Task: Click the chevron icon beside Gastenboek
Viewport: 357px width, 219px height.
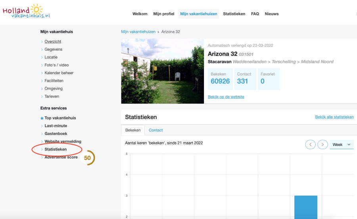Action: (42, 134)
